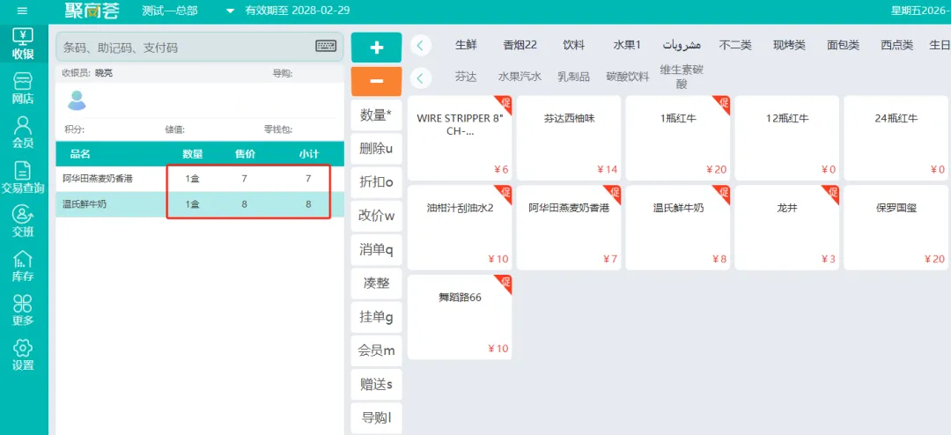Open the store dropdown next to 测试一总部
This screenshot has height=435, width=951.
(x=230, y=11)
